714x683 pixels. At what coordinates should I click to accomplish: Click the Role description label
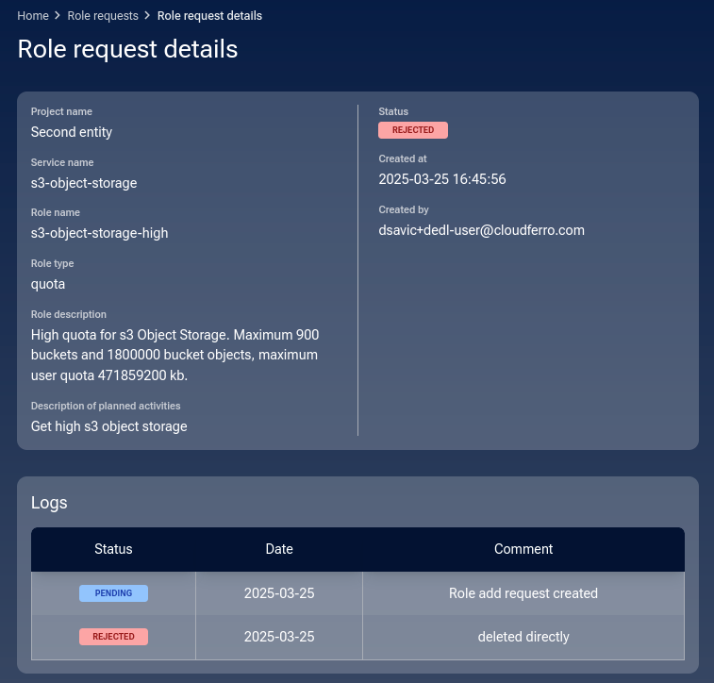69,315
